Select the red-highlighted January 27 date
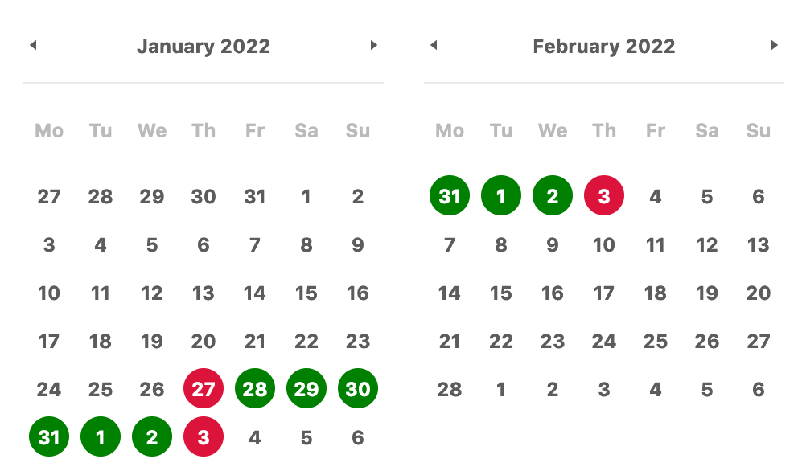Viewport: 798px width, 471px height. point(204,388)
